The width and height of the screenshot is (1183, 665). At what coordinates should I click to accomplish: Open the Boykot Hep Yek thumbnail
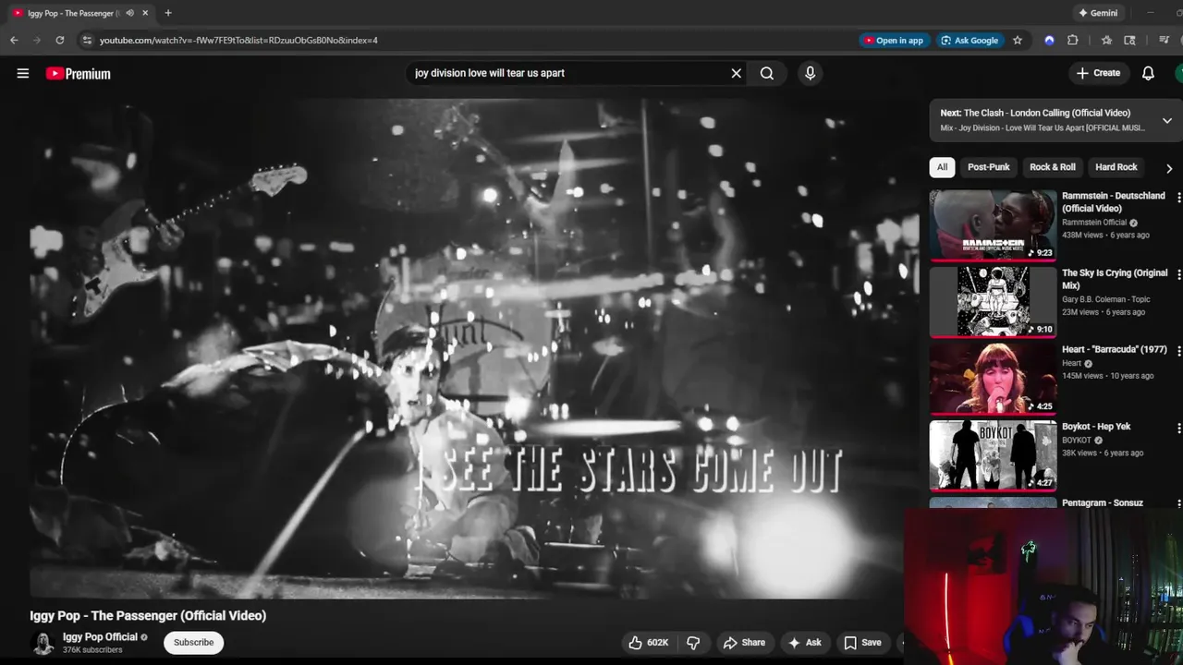tap(993, 455)
